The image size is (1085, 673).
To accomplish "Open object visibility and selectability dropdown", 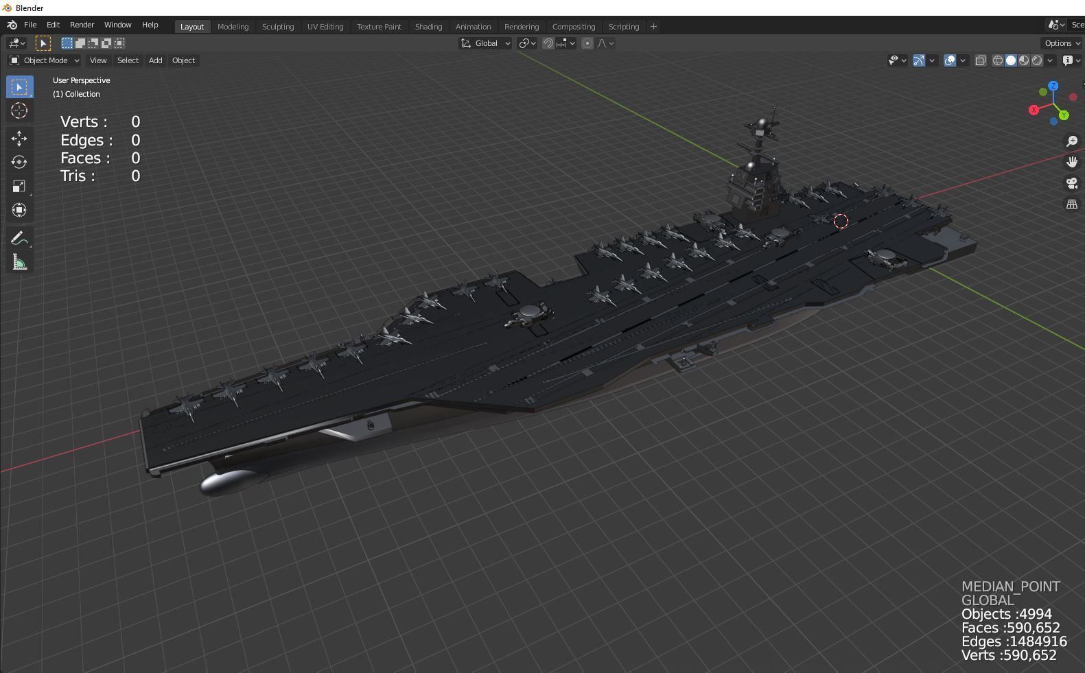I will (x=898, y=60).
